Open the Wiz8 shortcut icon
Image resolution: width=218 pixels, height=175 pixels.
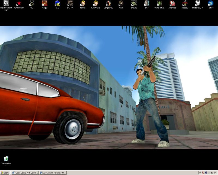pyautogui.click(x=121, y=4)
